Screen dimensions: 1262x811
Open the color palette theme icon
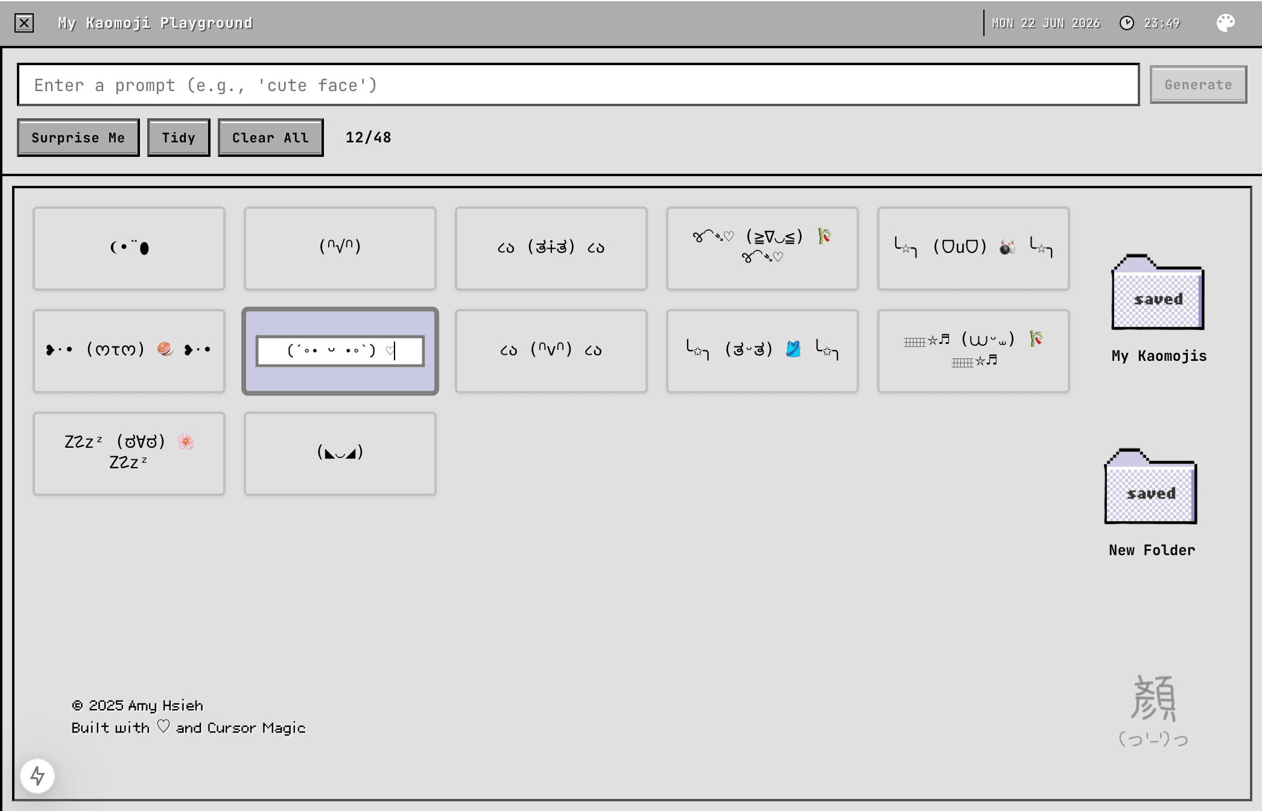pyautogui.click(x=1225, y=23)
